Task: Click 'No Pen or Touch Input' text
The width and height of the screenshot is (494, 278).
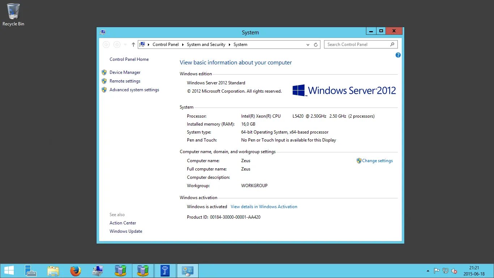Action: pos(263,140)
